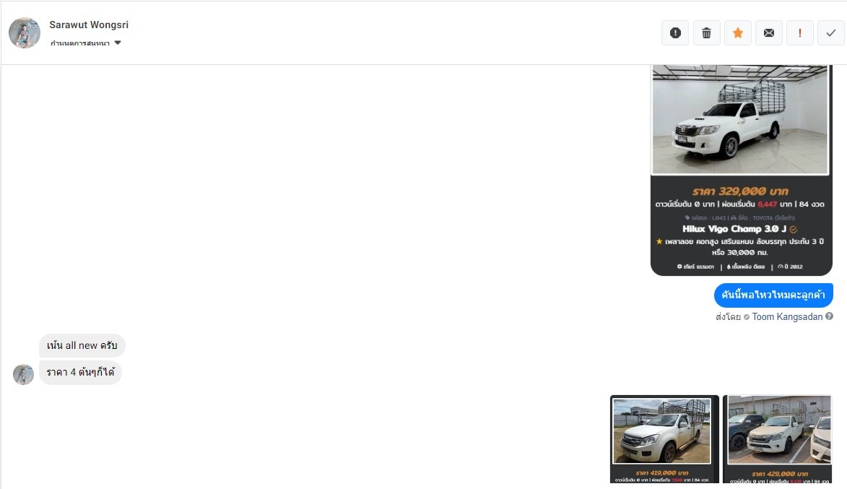Open truck image priced 429,000 baht
The height and width of the screenshot is (489, 847).
tap(777, 438)
